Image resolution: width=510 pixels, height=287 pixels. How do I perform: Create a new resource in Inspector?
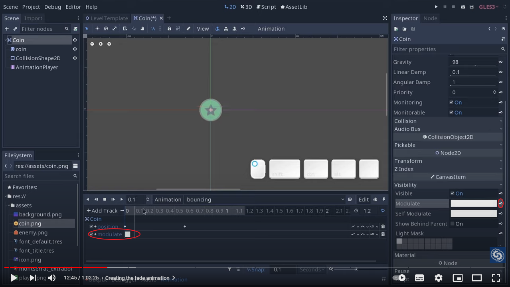pos(396,29)
